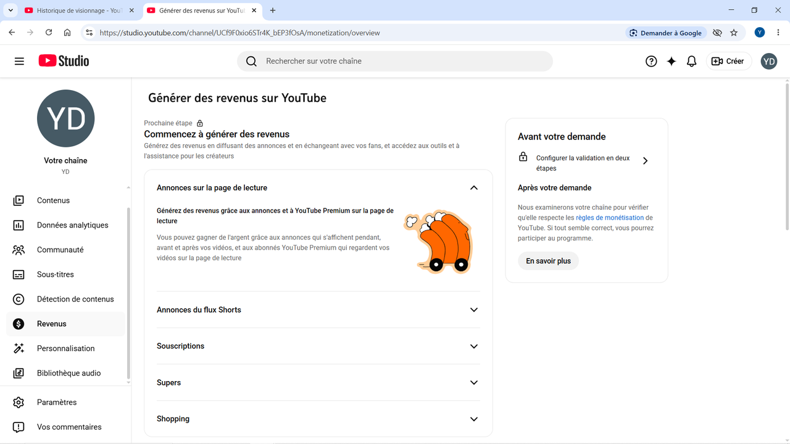Click the Personnalisation magic wand icon
Screen dimensions: 790x444
coord(19,348)
